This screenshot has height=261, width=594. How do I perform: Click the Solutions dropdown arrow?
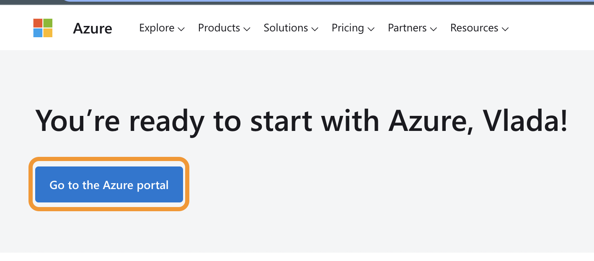pyautogui.click(x=315, y=29)
